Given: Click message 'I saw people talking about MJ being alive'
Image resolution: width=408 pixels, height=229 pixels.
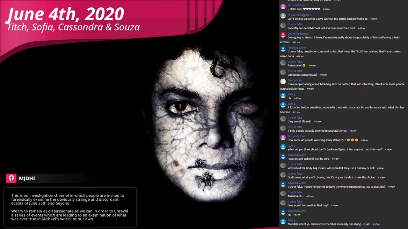Looking at the screenshot, I should 342,87.
